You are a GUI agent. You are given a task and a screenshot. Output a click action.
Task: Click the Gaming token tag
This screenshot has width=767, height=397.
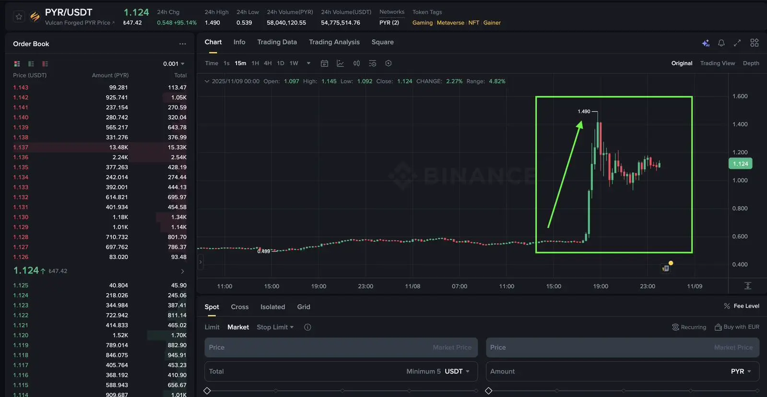pyautogui.click(x=423, y=23)
